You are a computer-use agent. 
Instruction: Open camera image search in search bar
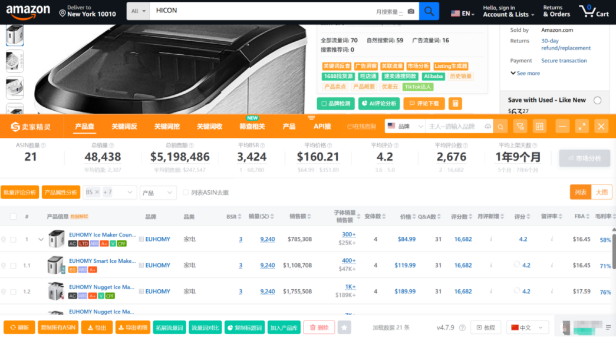point(411,11)
